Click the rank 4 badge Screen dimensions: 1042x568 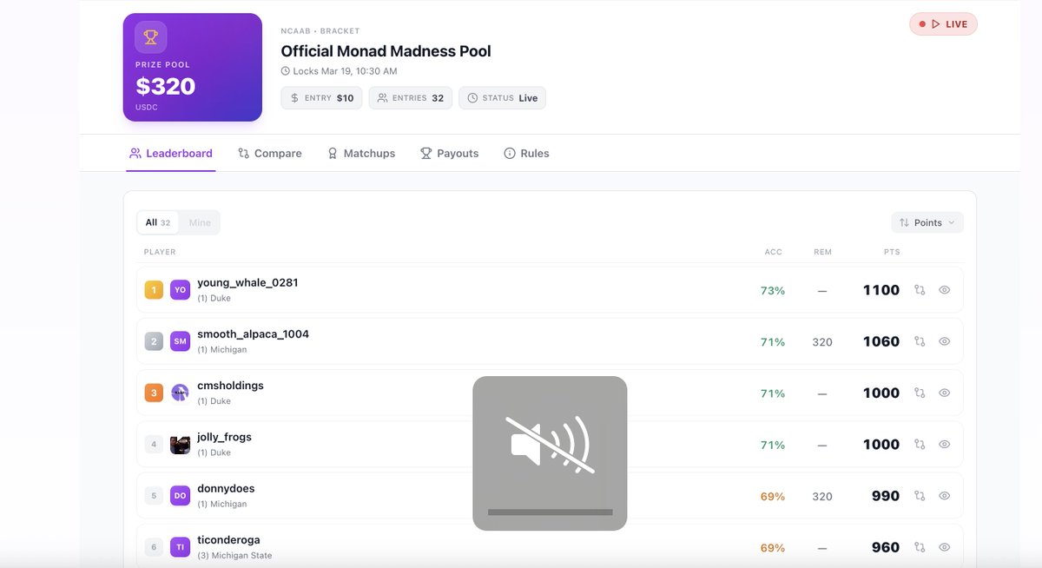154,444
